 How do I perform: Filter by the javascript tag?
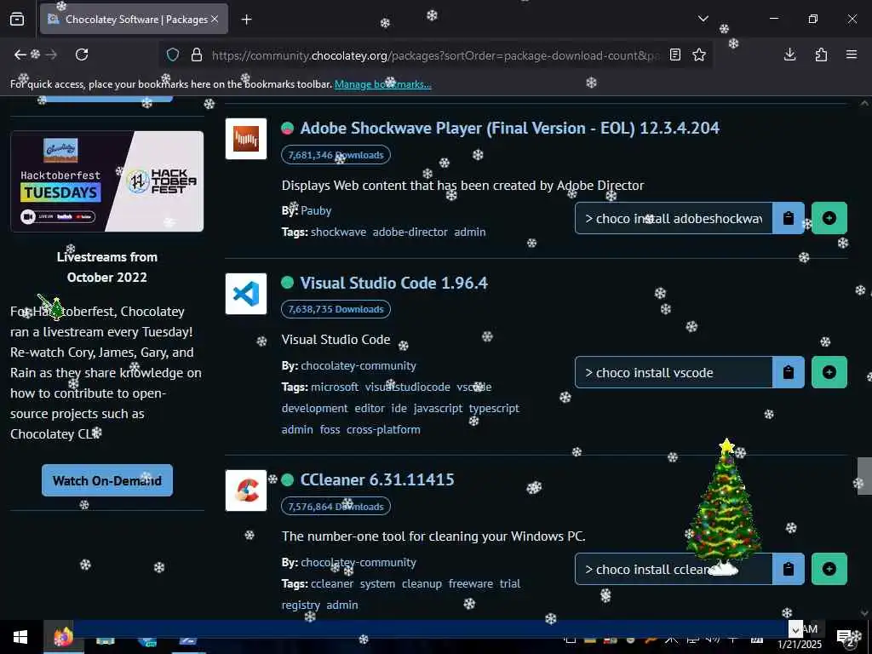(x=438, y=408)
